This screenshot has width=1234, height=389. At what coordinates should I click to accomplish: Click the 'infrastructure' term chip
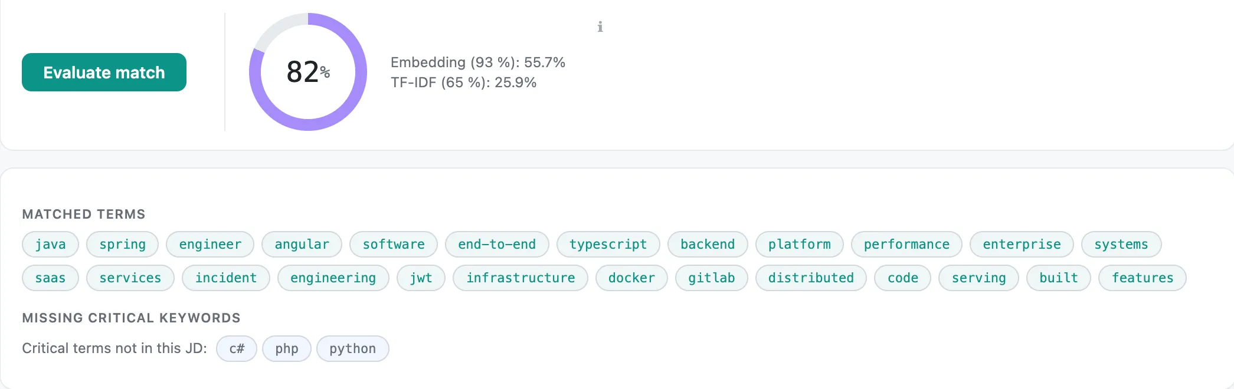pyautogui.click(x=521, y=278)
